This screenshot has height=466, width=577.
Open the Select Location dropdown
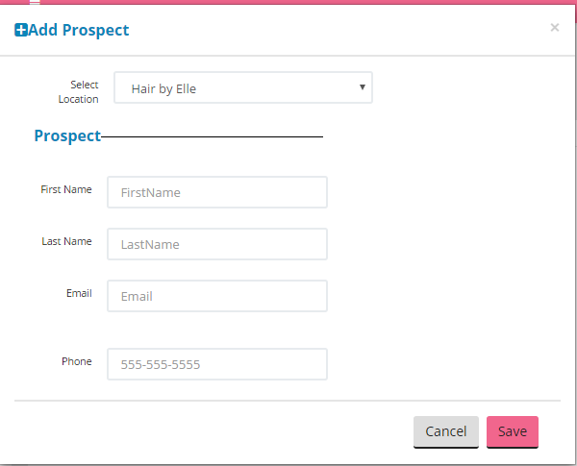pyautogui.click(x=242, y=88)
